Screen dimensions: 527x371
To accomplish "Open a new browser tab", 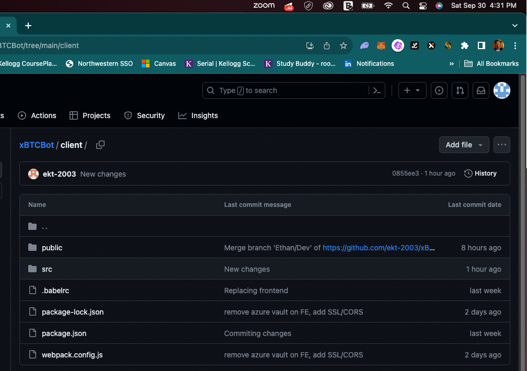I will pyautogui.click(x=28, y=26).
